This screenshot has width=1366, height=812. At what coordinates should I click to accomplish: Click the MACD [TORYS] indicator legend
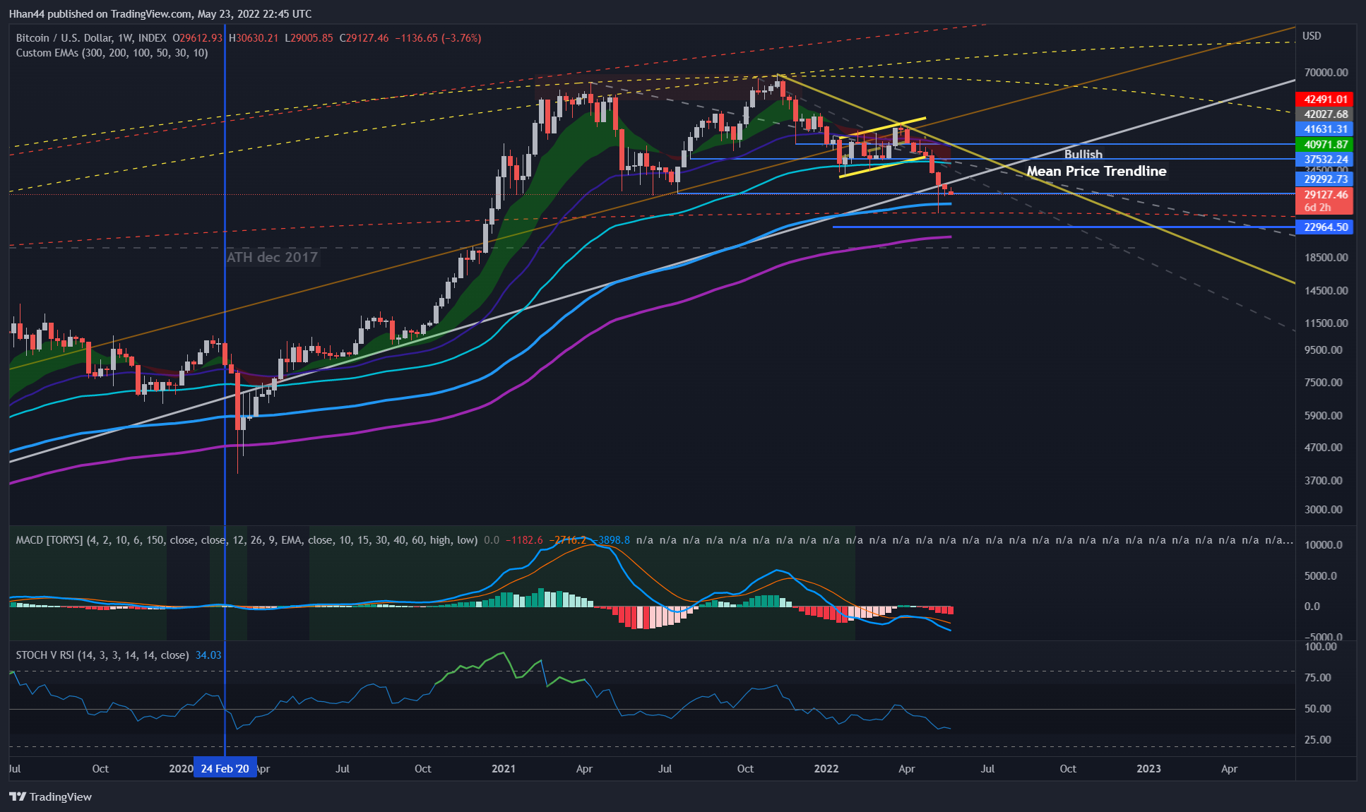pos(247,540)
